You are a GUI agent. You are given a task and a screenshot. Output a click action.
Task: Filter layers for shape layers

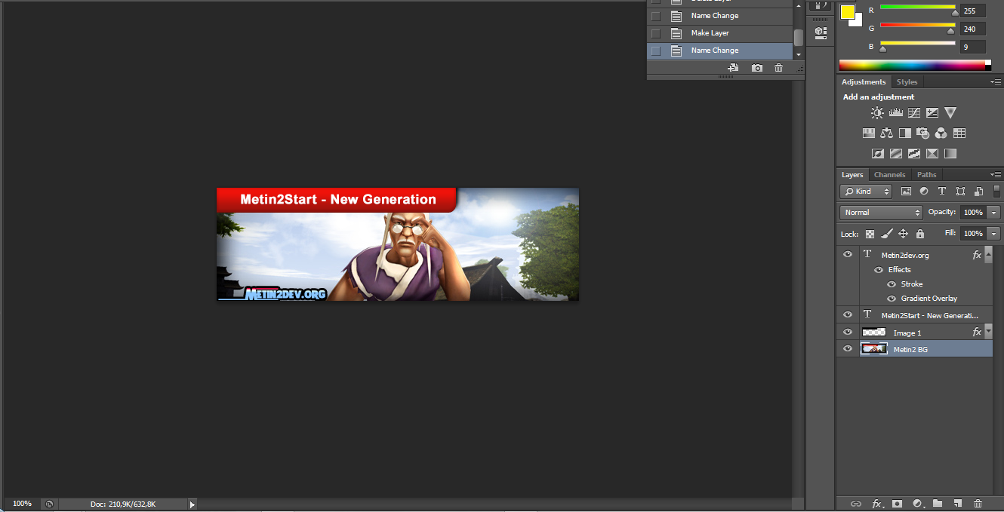point(960,192)
